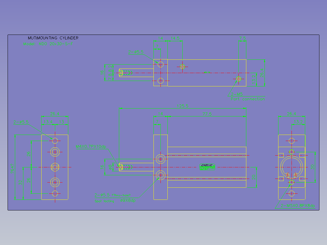This screenshot has height=245, width=327.
Task: Click the 7 dimension on the front view flange
Action: 157,122
